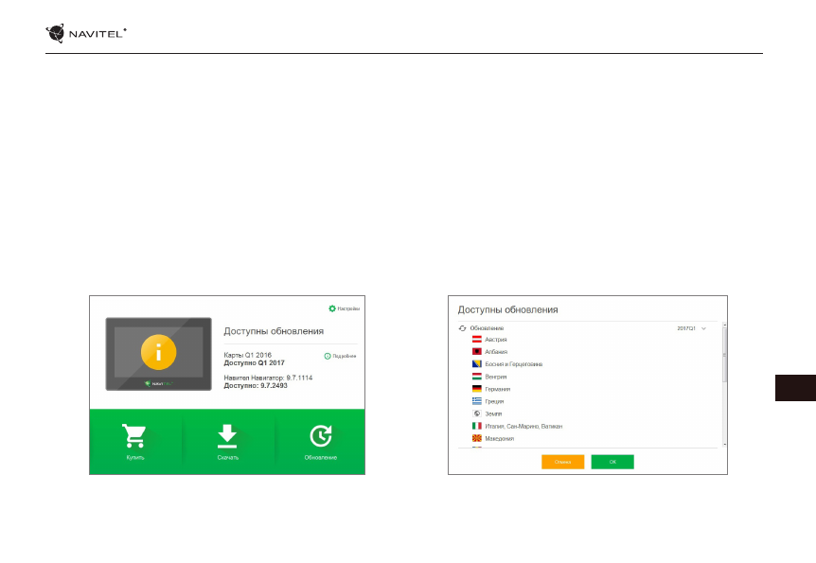
Task: Select the Македония map entry
Action: click(499, 439)
